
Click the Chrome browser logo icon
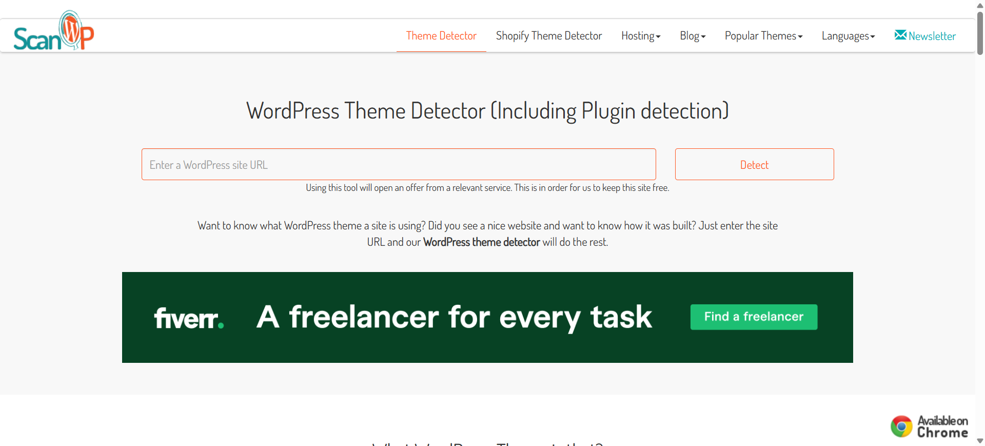point(901,426)
